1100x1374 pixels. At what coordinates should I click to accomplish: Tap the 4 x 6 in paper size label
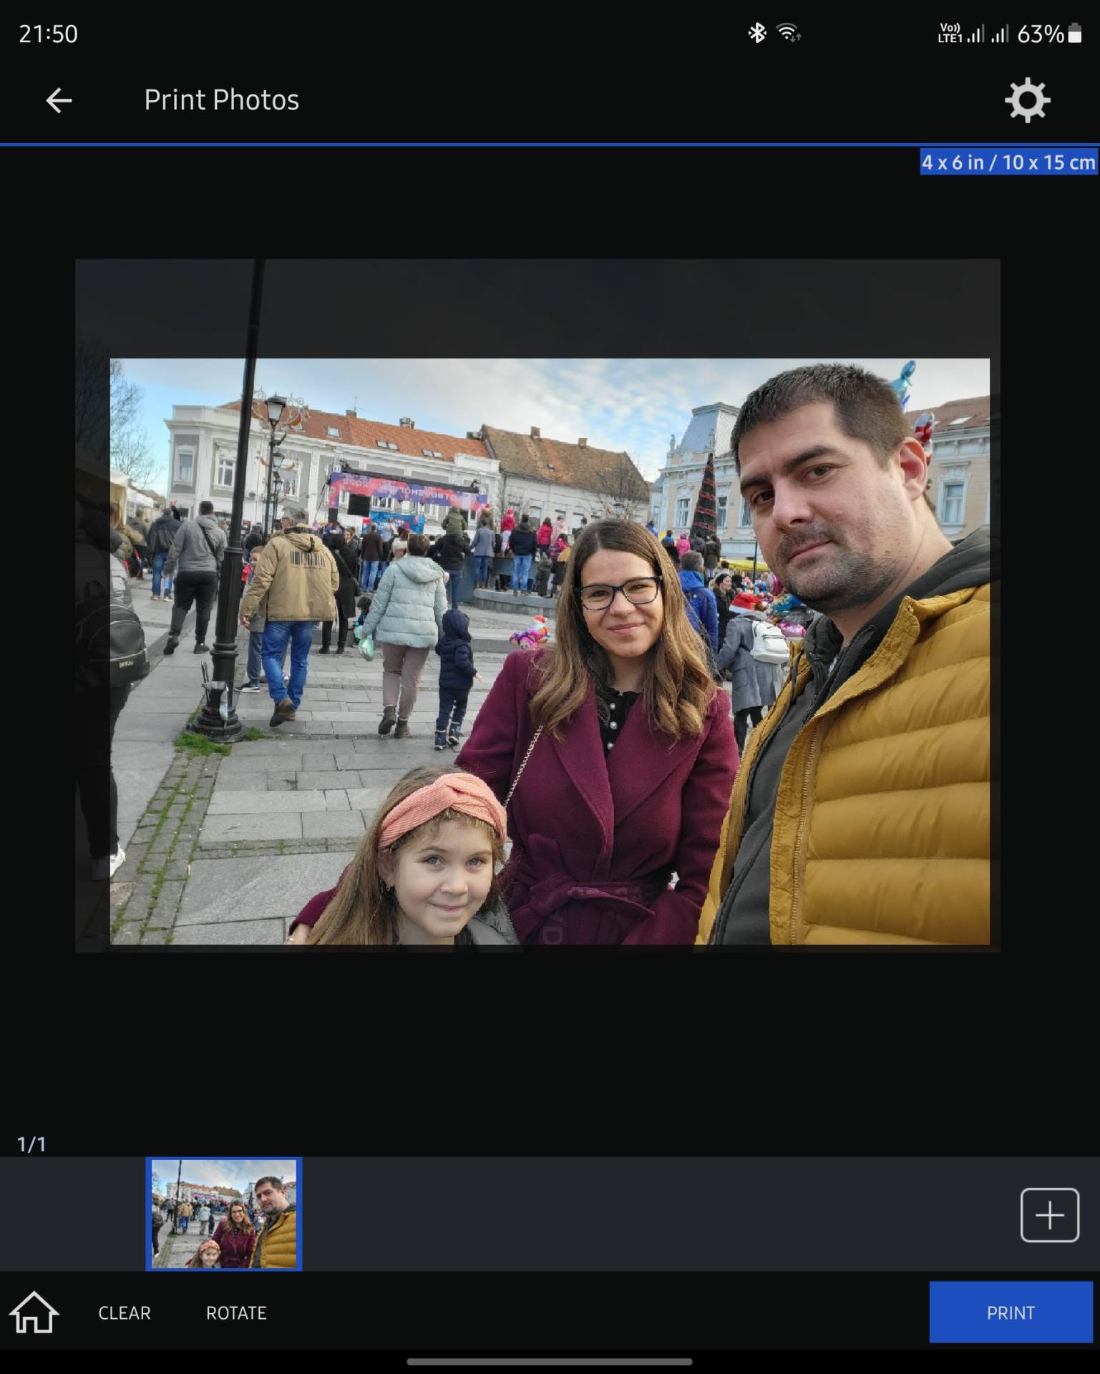1008,162
